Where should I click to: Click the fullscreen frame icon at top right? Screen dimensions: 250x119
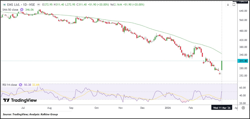pos(234,4)
